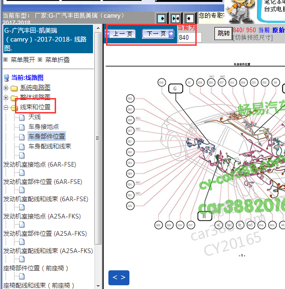Image resolution: width=285 pixels, height=289 pixels.
Task: Select 天线 in the tree
Action: click(x=35, y=117)
